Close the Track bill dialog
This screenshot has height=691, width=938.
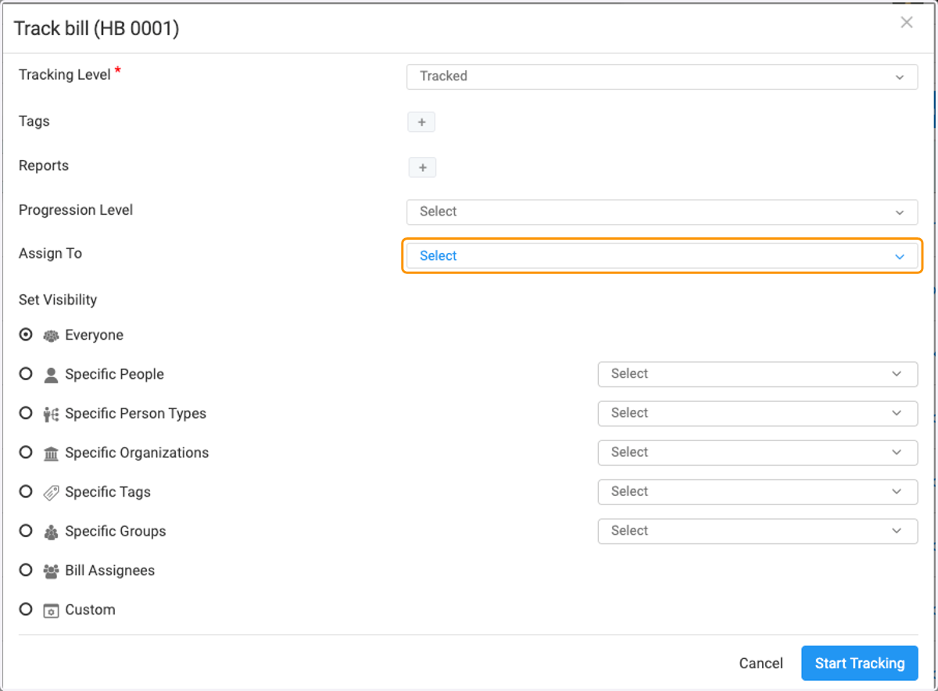(907, 23)
